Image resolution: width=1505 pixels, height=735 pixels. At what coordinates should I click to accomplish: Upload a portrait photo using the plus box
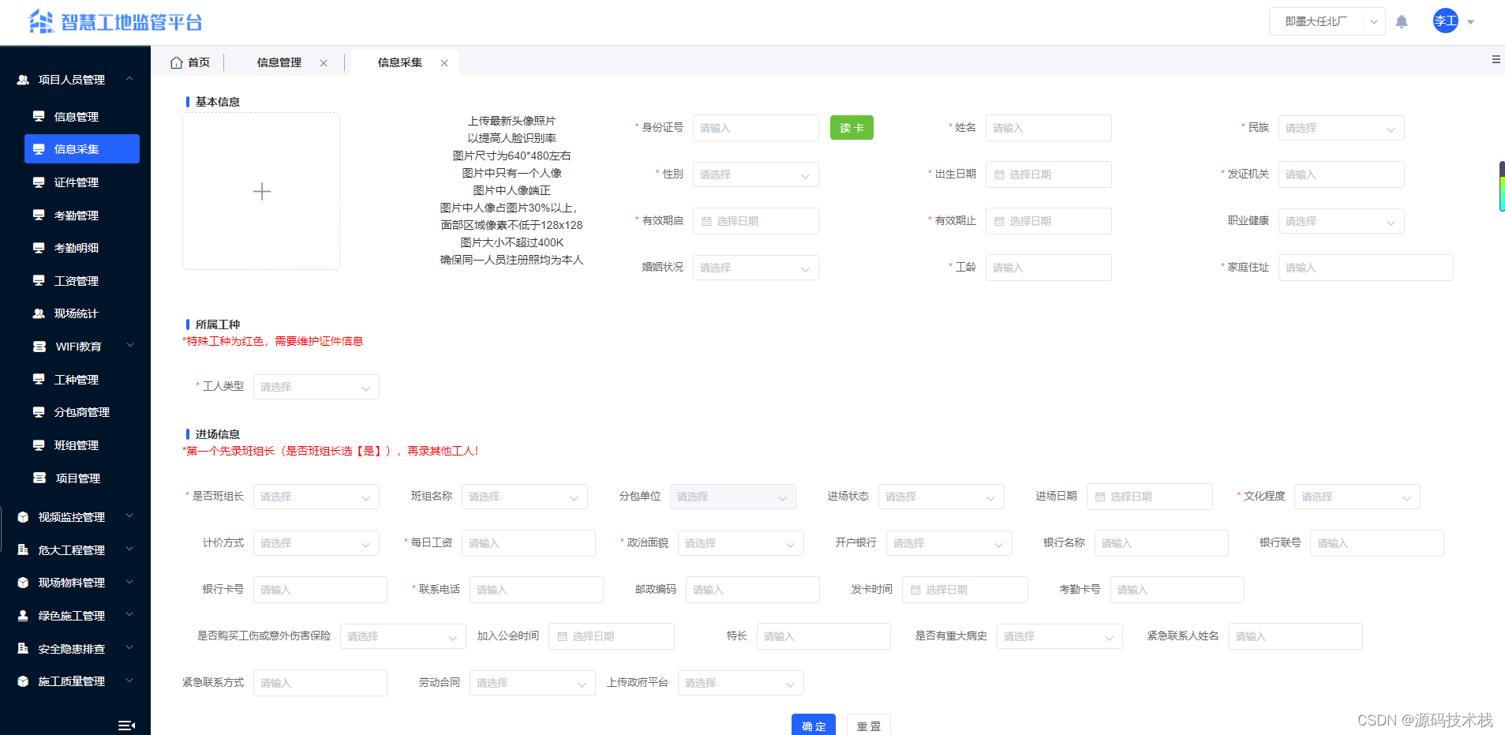coord(261,191)
